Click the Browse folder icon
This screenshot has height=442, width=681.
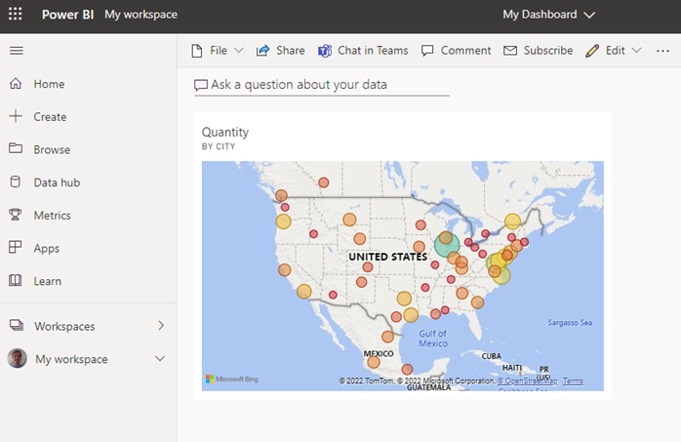pyautogui.click(x=16, y=148)
